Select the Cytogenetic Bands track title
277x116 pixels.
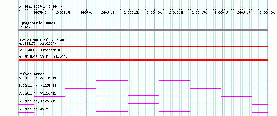coord(37,23)
